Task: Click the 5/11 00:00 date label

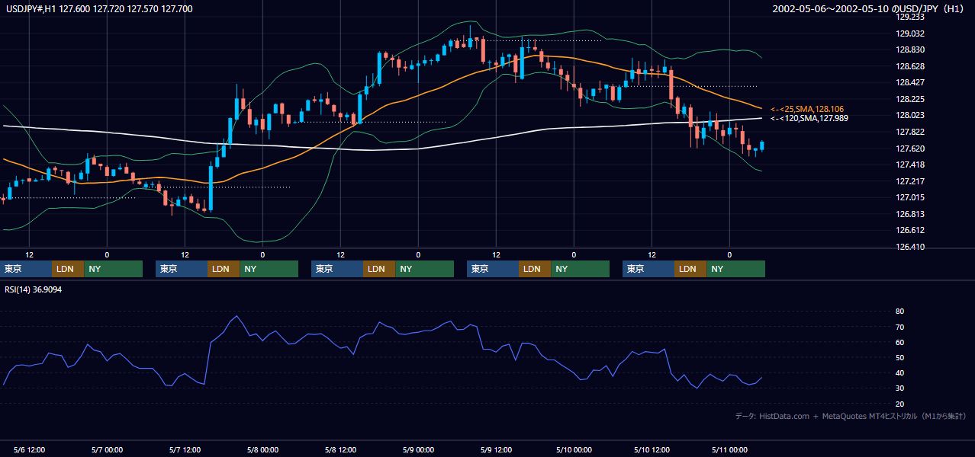Action: (x=730, y=449)
